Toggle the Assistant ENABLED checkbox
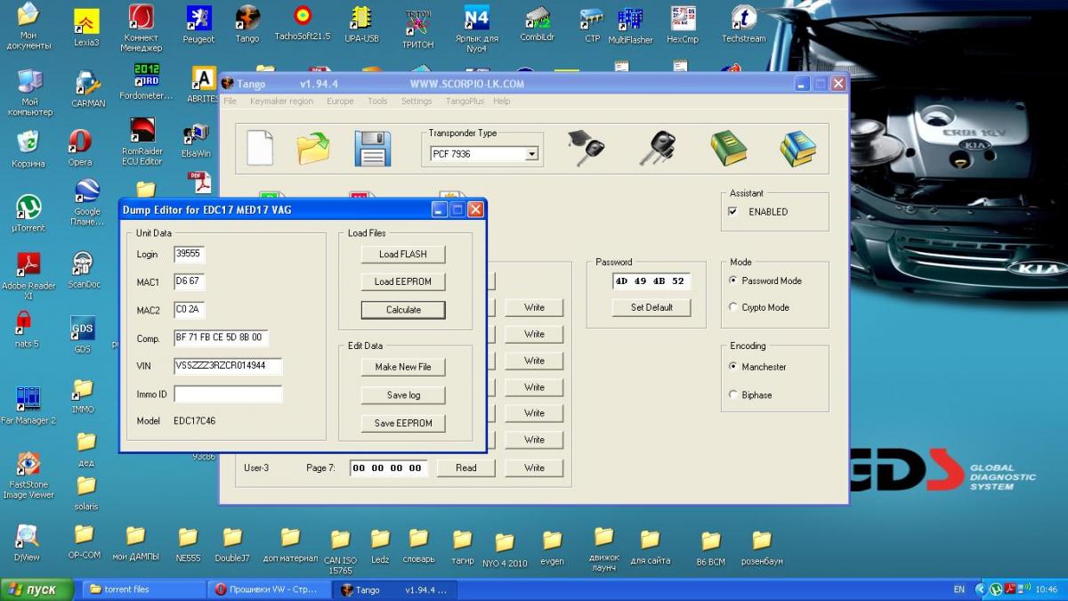Image resolution: width=1068 pixels, height=601 pixels. [733, 212]
